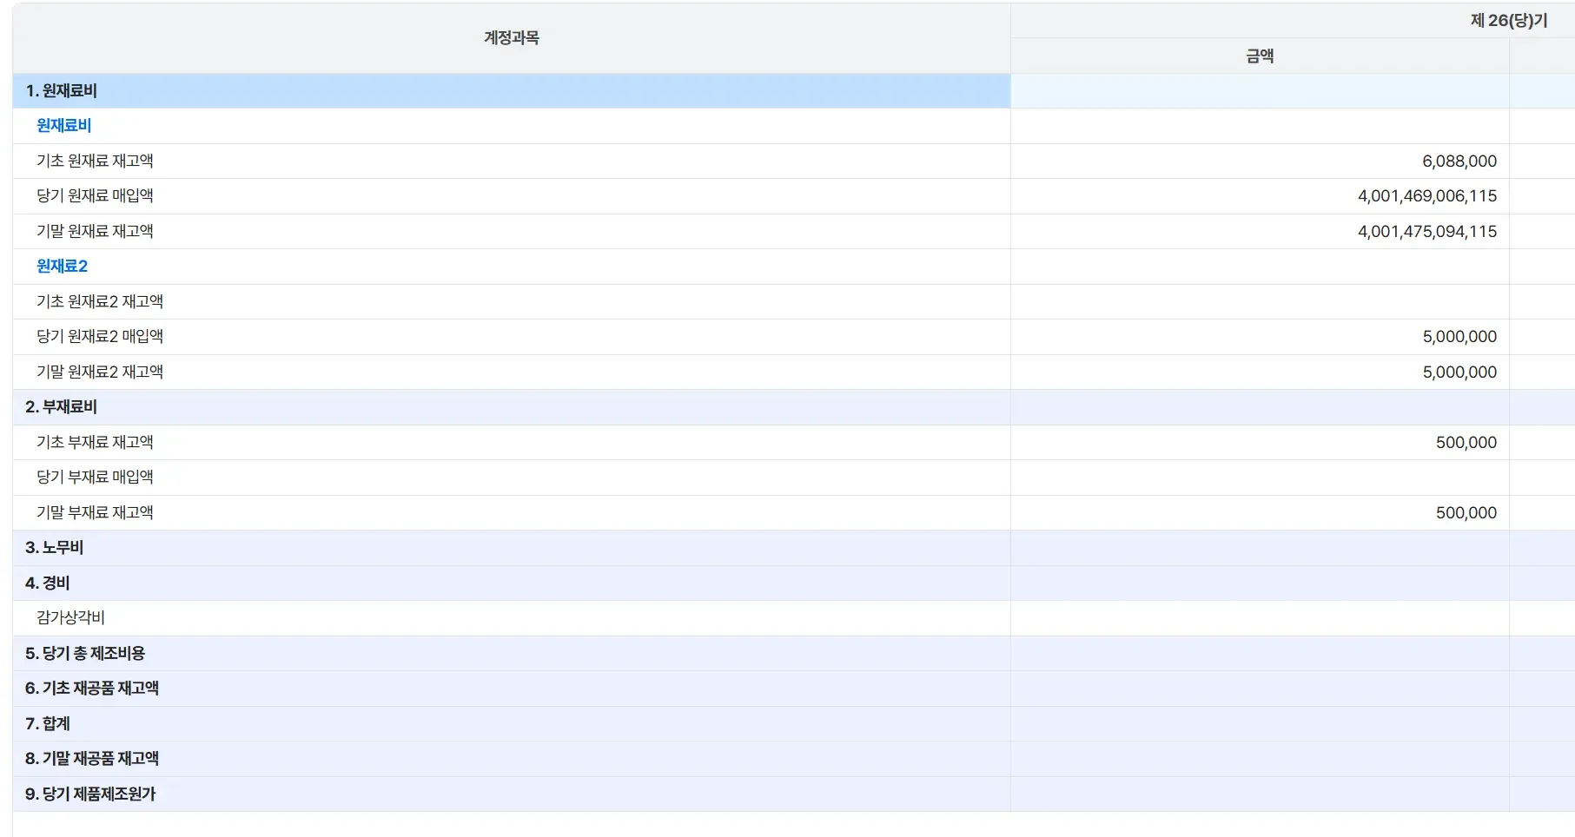Image resolution: width=1575 pixels, height=837 pixels.
Task: Click the '7. 합계' row
Action: [x=47, y=724]
